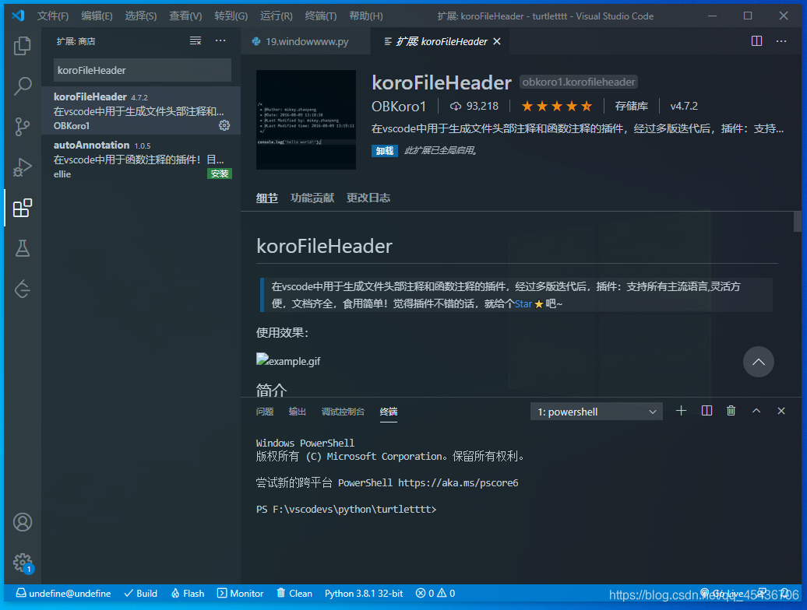Open the Star link in description

pyautogui.click(x=523, y=303)
